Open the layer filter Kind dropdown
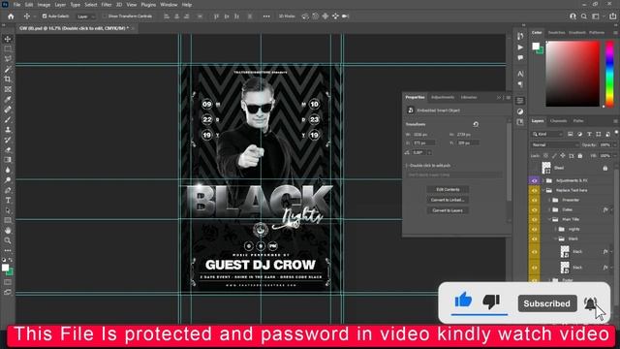This screenshot has width=620, height=349. coord(547,134)
